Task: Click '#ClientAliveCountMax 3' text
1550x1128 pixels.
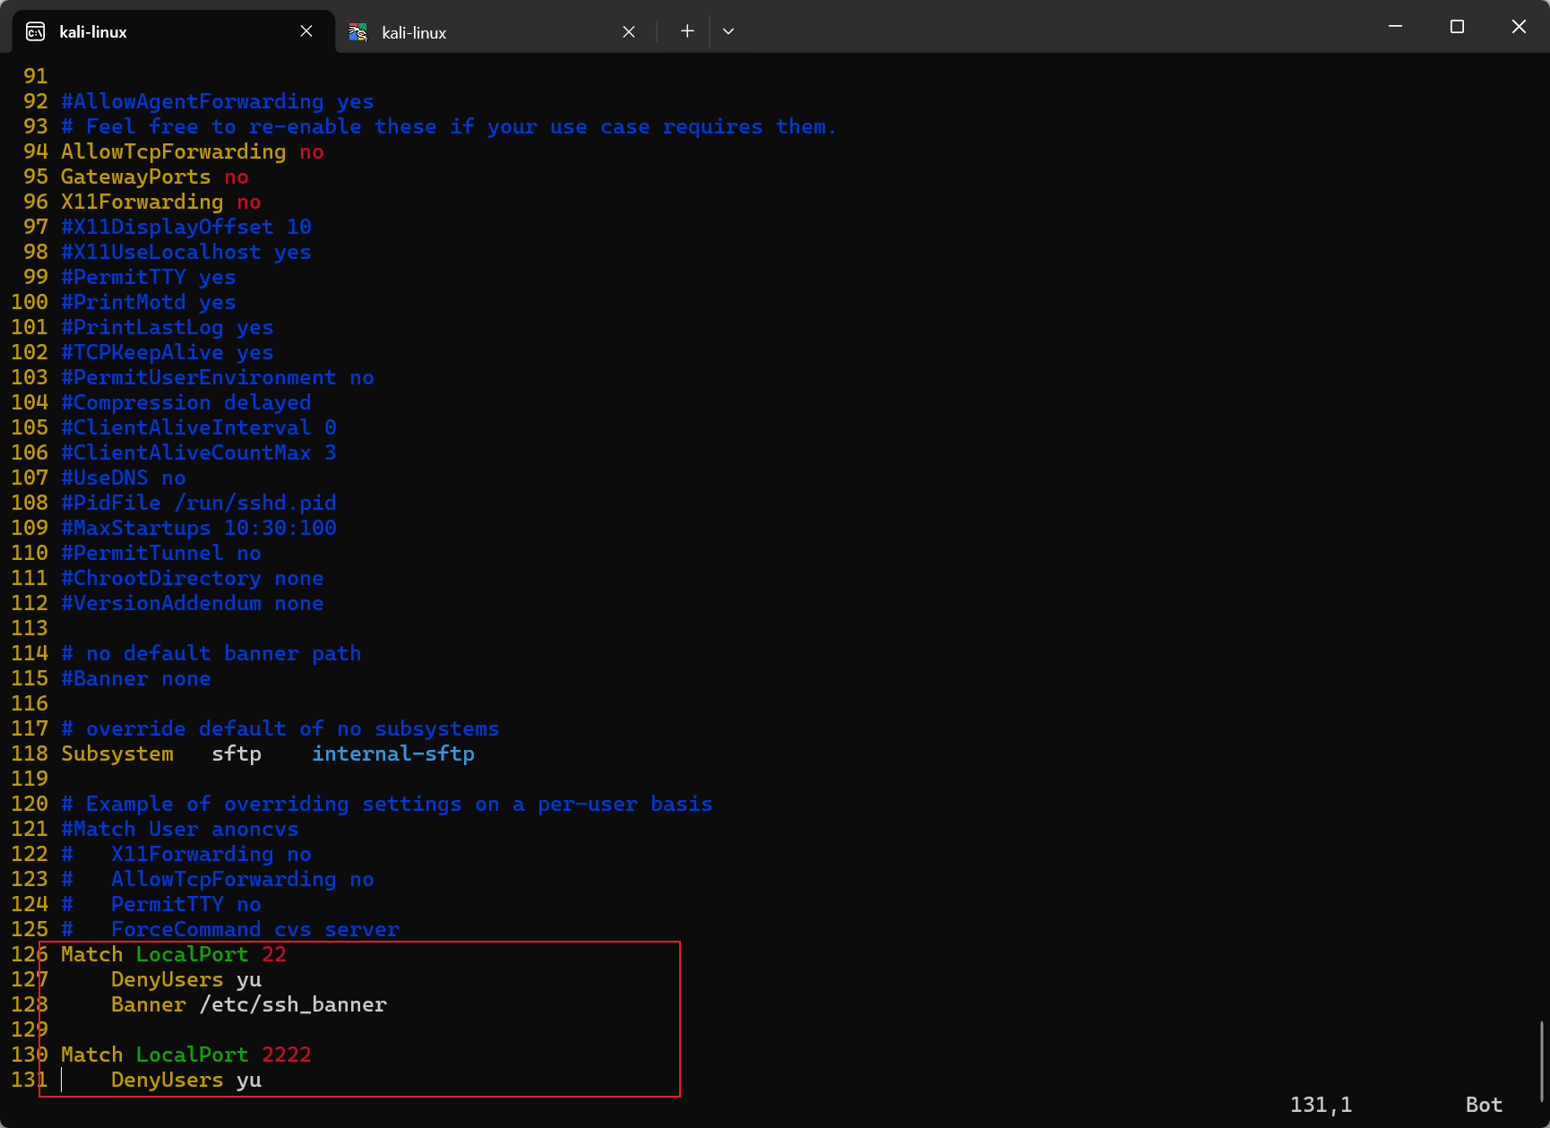Action: tap(199, 453)
